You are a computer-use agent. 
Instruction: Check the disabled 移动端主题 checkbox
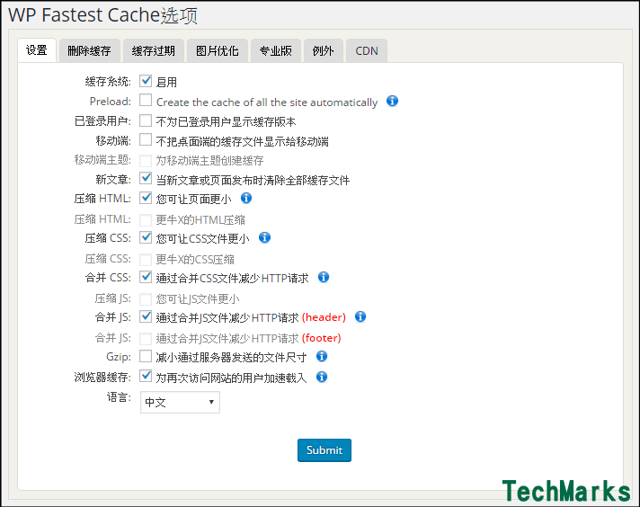coord(146,160)
